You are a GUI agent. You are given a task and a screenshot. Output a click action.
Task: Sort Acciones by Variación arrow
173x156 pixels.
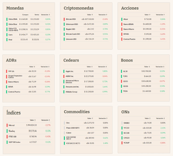[x=164, y=15]
